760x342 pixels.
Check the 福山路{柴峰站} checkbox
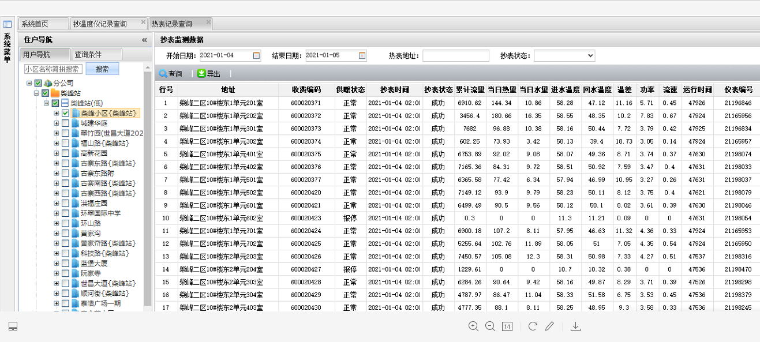click(66, 143)
